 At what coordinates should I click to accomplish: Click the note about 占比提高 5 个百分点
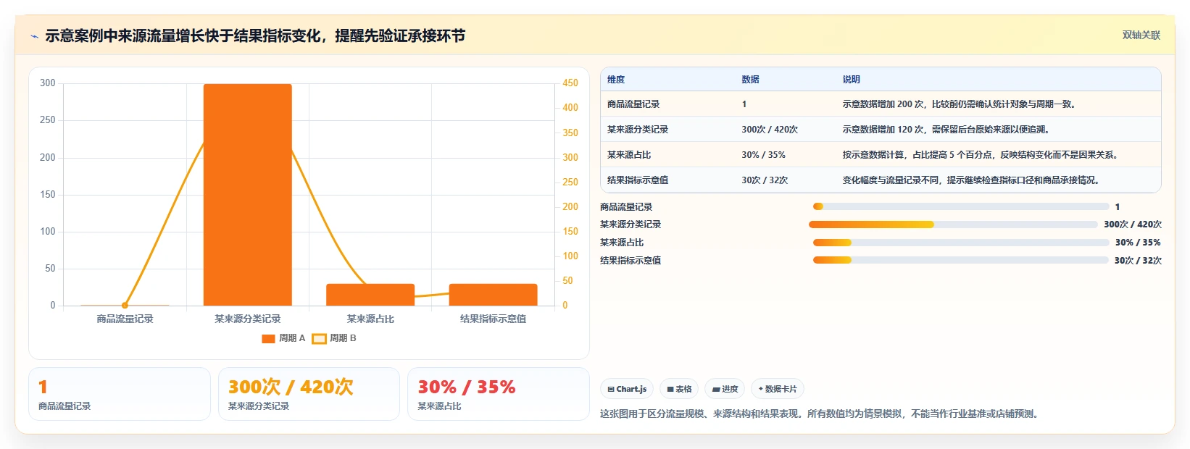(982, 155)
